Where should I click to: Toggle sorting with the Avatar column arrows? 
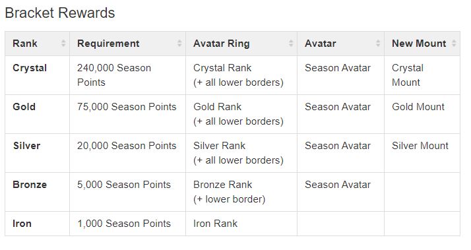click(x=378, y=44)
